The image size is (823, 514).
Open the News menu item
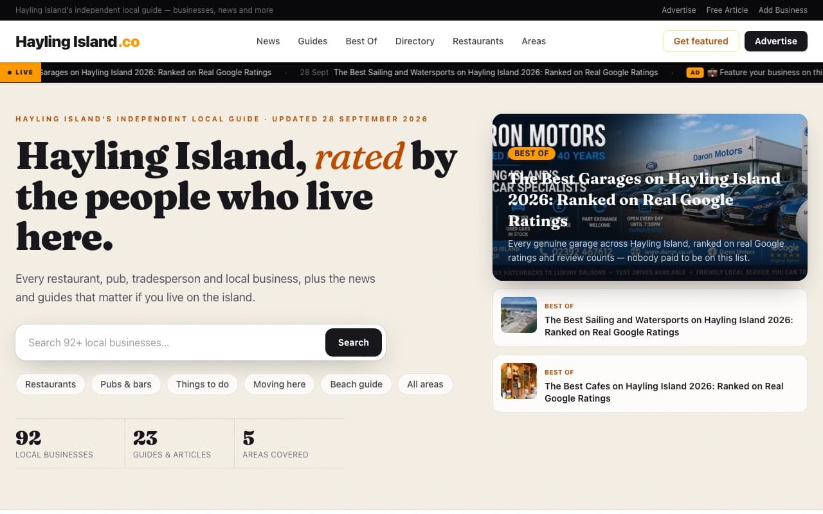(x=268, y=41)
